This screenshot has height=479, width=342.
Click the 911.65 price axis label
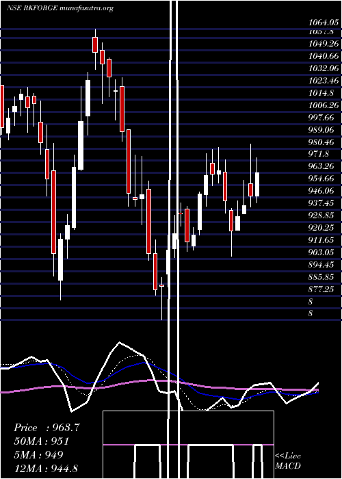321,239
